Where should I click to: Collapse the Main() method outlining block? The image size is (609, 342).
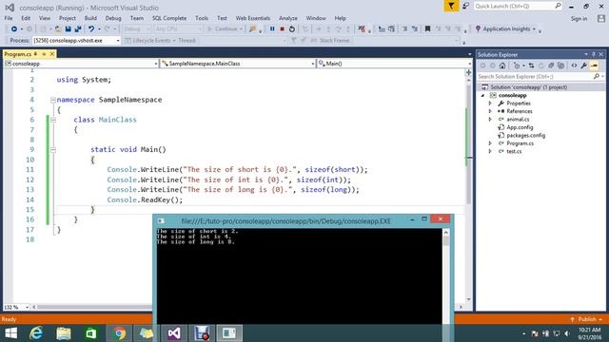pyautogui.click(x=53, y=150)
